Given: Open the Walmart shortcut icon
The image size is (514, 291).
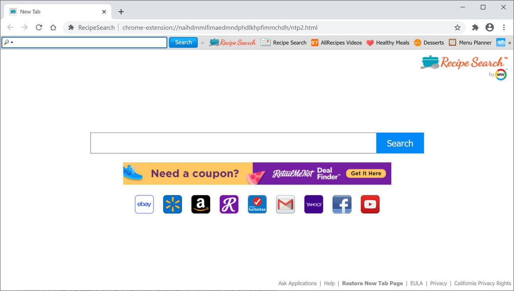Looking at the screenshot, I should pos(172,204).
